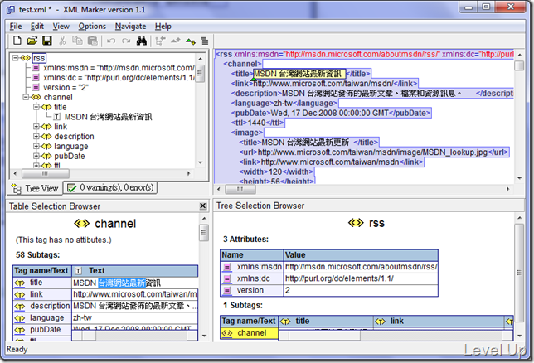Collapse the rss root node
Image resolution: width=534 pixels, height=363 pixels.
(x=15, y=58)
